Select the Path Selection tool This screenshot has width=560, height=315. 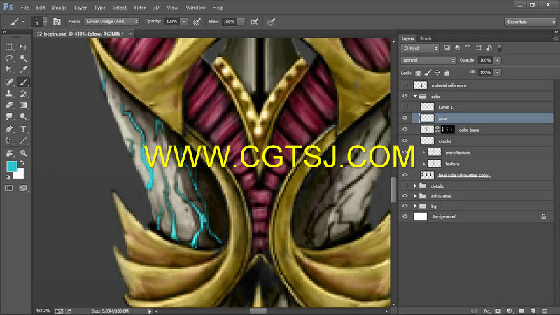point(9,141)
